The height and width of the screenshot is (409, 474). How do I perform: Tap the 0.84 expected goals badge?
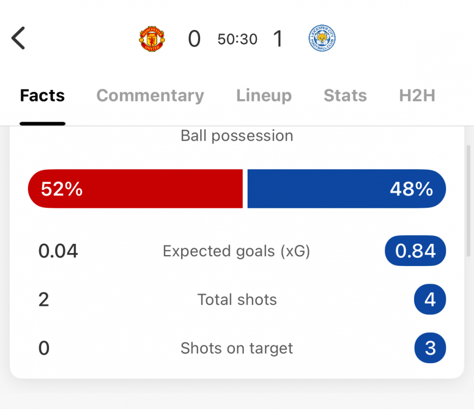coord(416,251)
